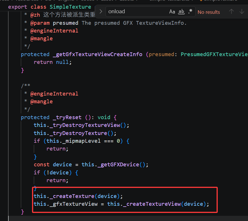Click the this._tryDestroyTextureView() call
Screen dimensions: 248x221
click(81, 125)
